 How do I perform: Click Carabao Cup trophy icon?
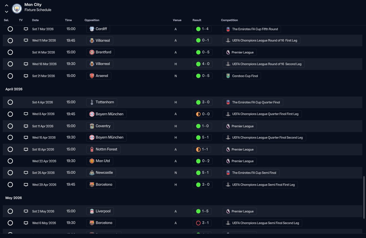pyautogui.click(x=228, y=76)
